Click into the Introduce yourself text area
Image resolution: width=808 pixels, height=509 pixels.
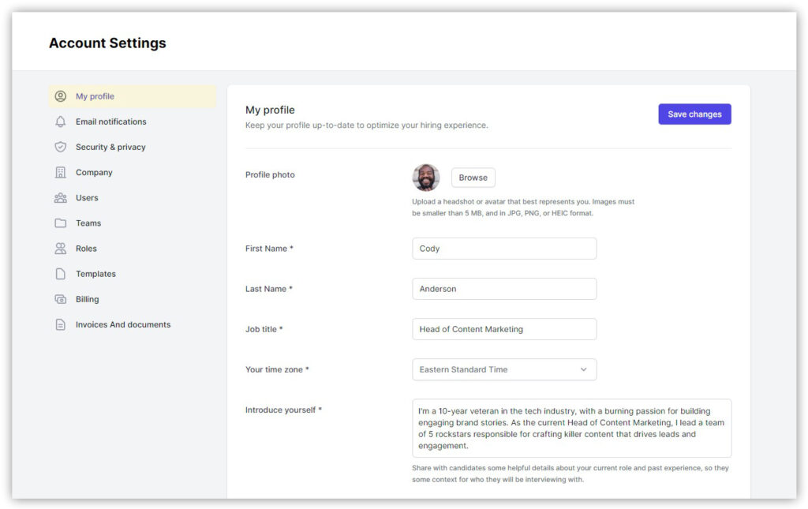[x=571, y=428]
